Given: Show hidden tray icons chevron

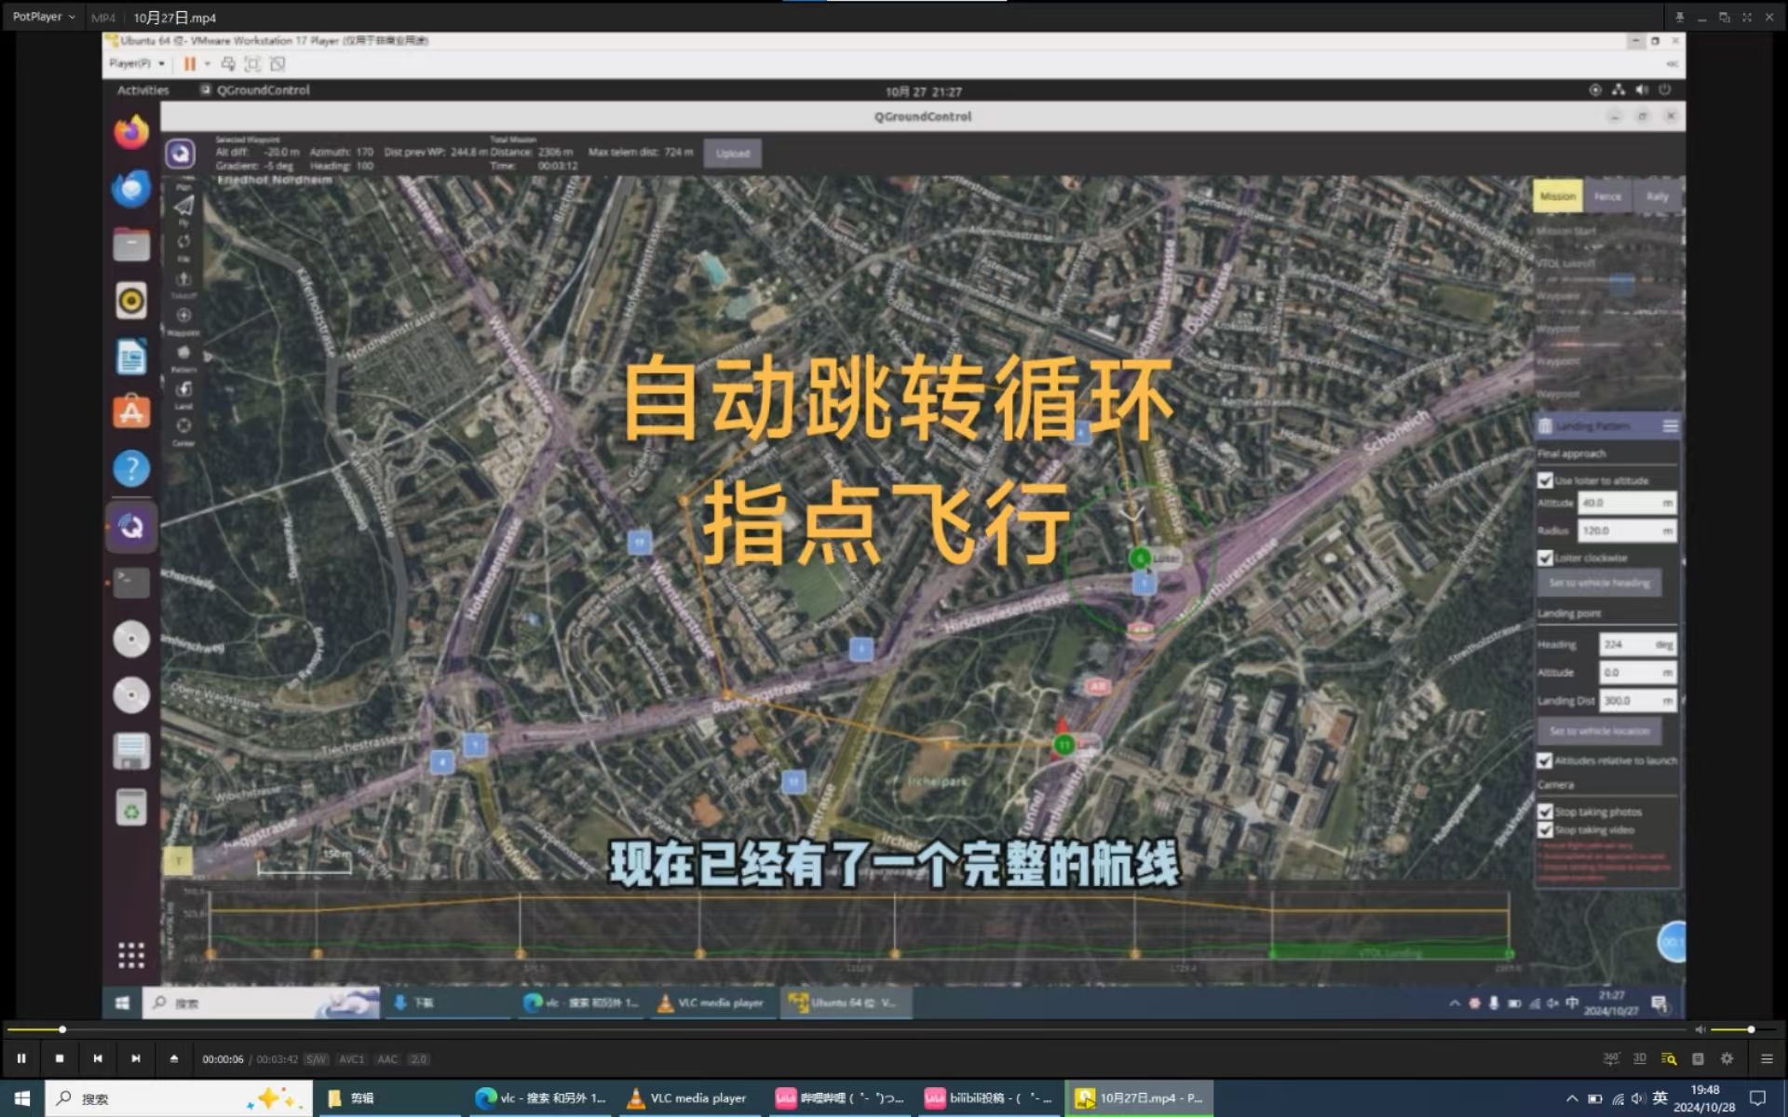Looking at the screenshot, I should [1572, 1098].
